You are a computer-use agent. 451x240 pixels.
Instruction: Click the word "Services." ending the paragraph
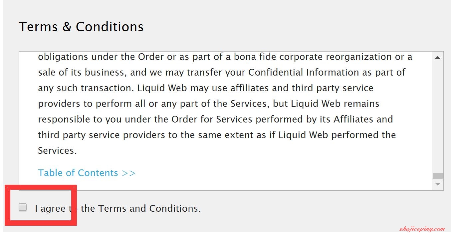click(57, 150)
